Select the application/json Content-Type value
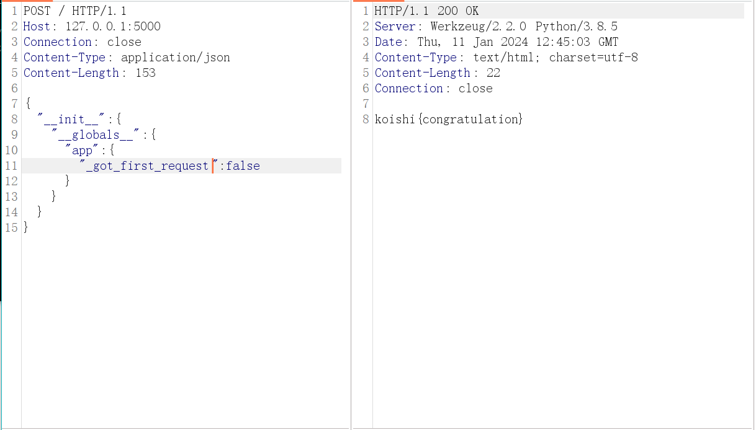Screen dimensions: 756x430 point(175,58)
